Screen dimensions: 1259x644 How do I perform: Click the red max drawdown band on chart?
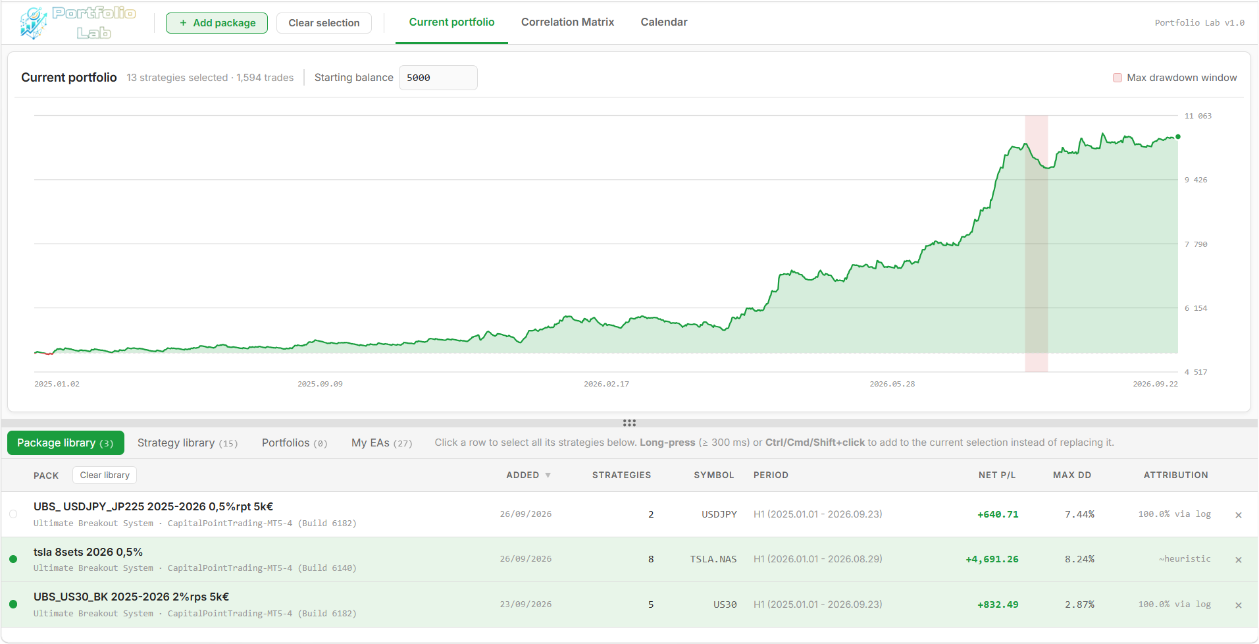click(1036, 244)
